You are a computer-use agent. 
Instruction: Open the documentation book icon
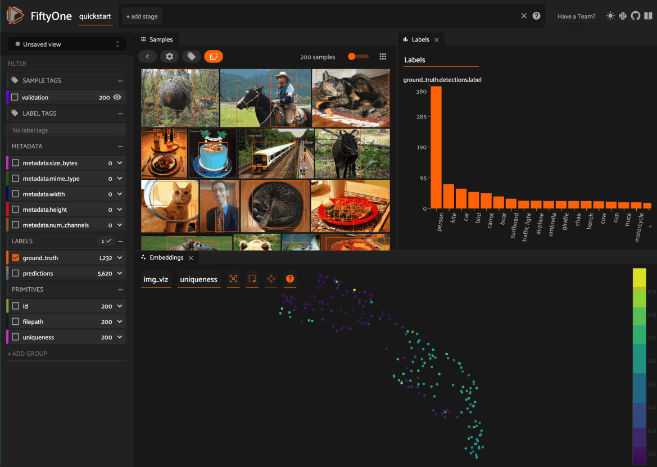pyautogui.click(x=648, y=16)
